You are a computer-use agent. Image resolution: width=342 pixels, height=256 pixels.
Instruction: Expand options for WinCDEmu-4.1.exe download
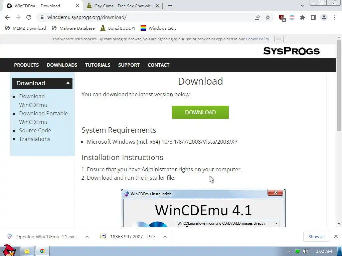87,237
